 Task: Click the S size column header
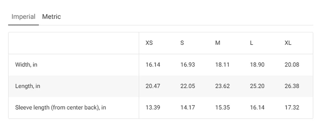coord(182,43)
